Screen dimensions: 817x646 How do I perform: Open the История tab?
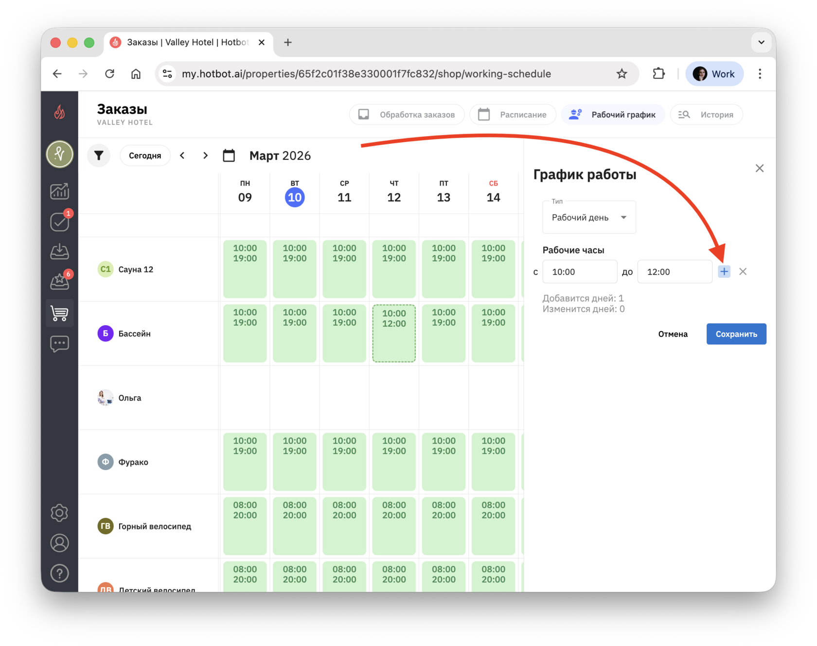(x=706, y=115)
